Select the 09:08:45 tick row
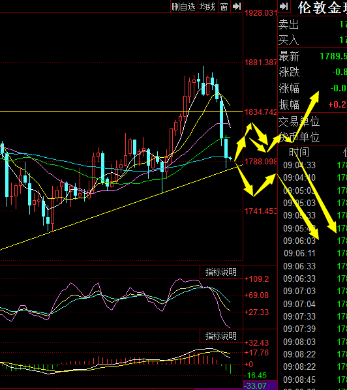Screen dimensions: 347x390 click(x=312, y=380)
